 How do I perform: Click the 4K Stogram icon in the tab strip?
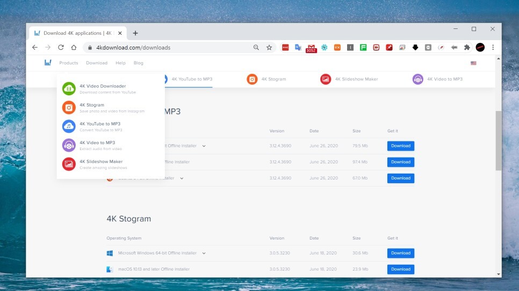point(252,79)
